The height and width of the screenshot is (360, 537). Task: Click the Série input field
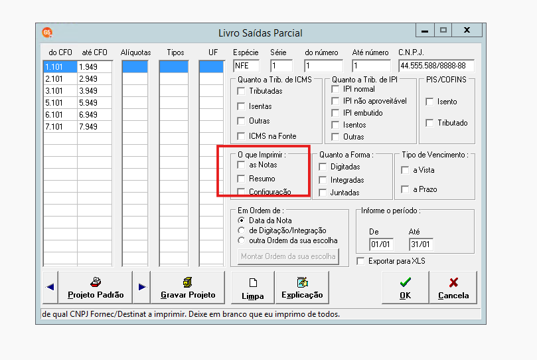(x=281, y=66)
